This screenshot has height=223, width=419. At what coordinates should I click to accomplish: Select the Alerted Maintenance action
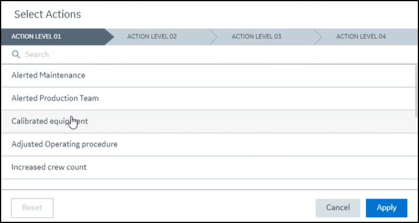[209, 76]
